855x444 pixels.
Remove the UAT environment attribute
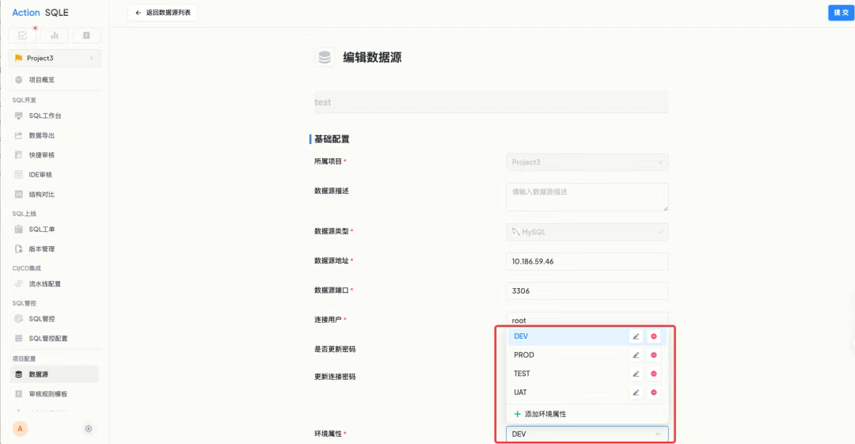coord(654,393)
